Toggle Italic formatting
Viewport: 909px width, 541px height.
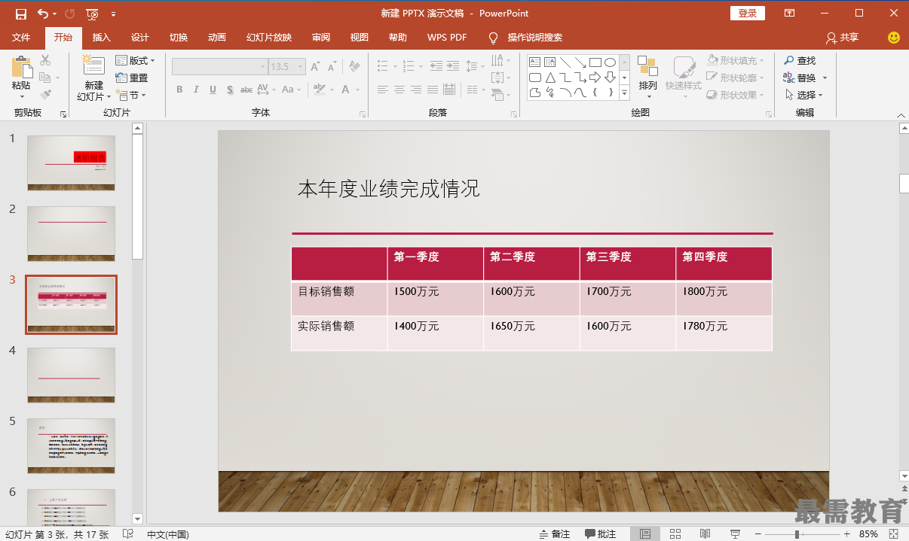tap(196, 90)
